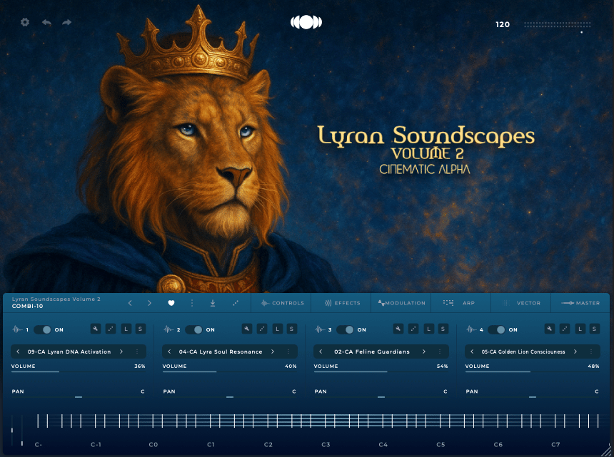Viewport: 614px width, 457px height.
Task: Click layer 2 waveform icon
Action: click(x=168, y=329)
